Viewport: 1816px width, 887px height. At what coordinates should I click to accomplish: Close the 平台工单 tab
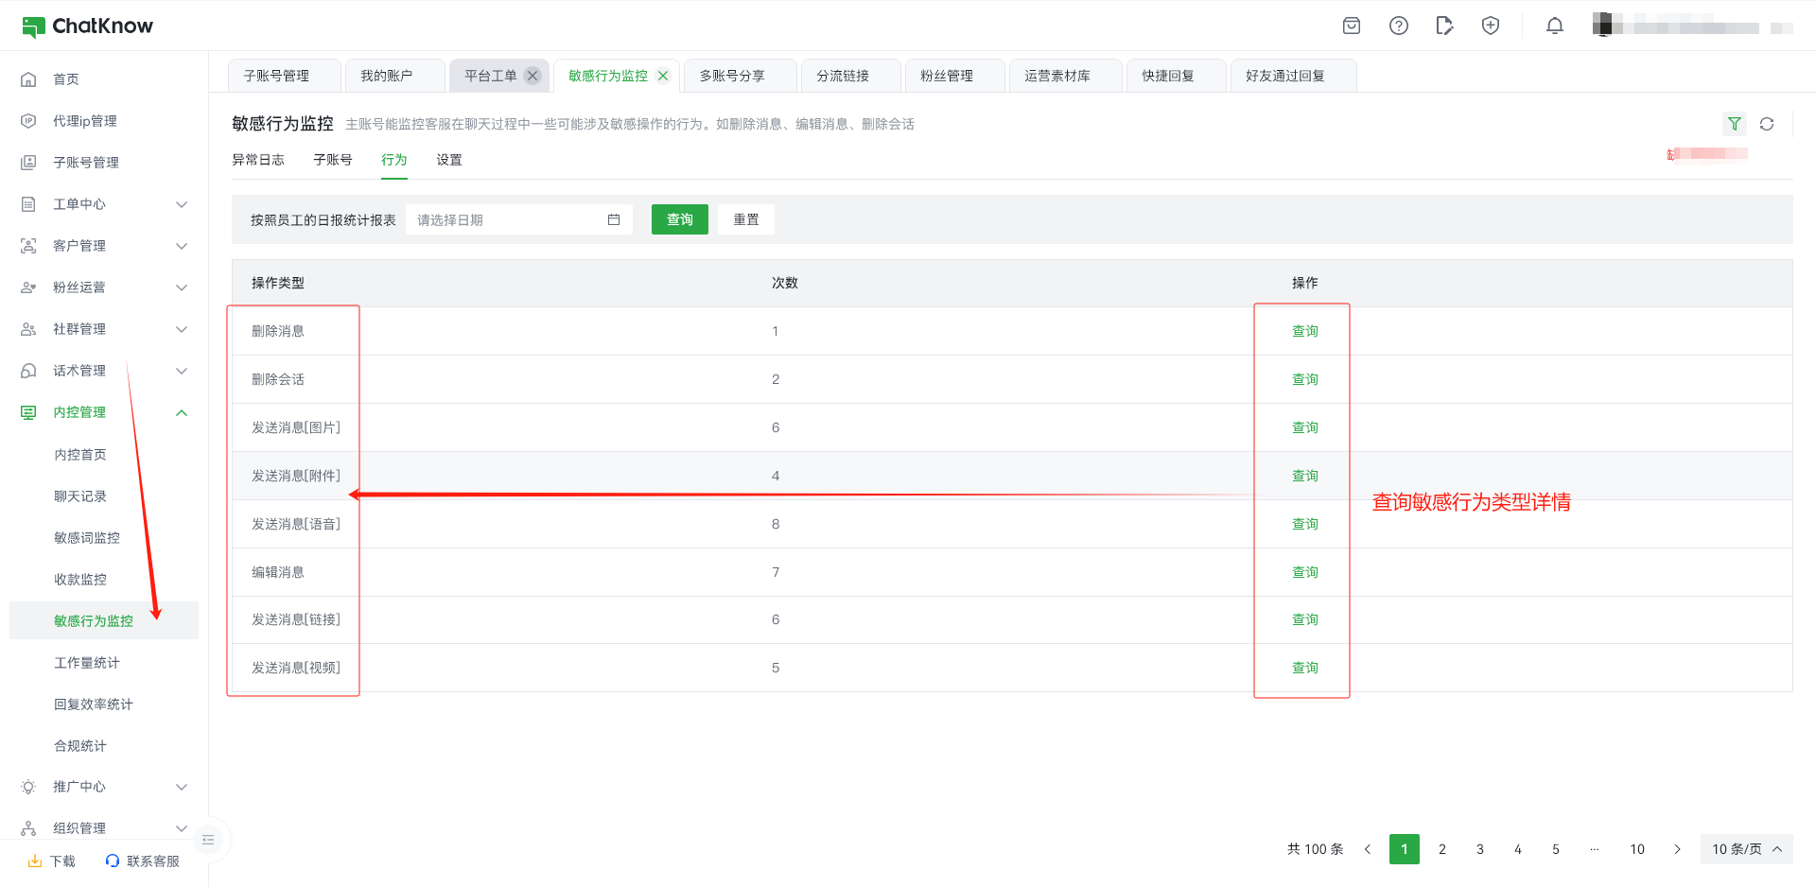pyautogui.click(x=533, y=76)
